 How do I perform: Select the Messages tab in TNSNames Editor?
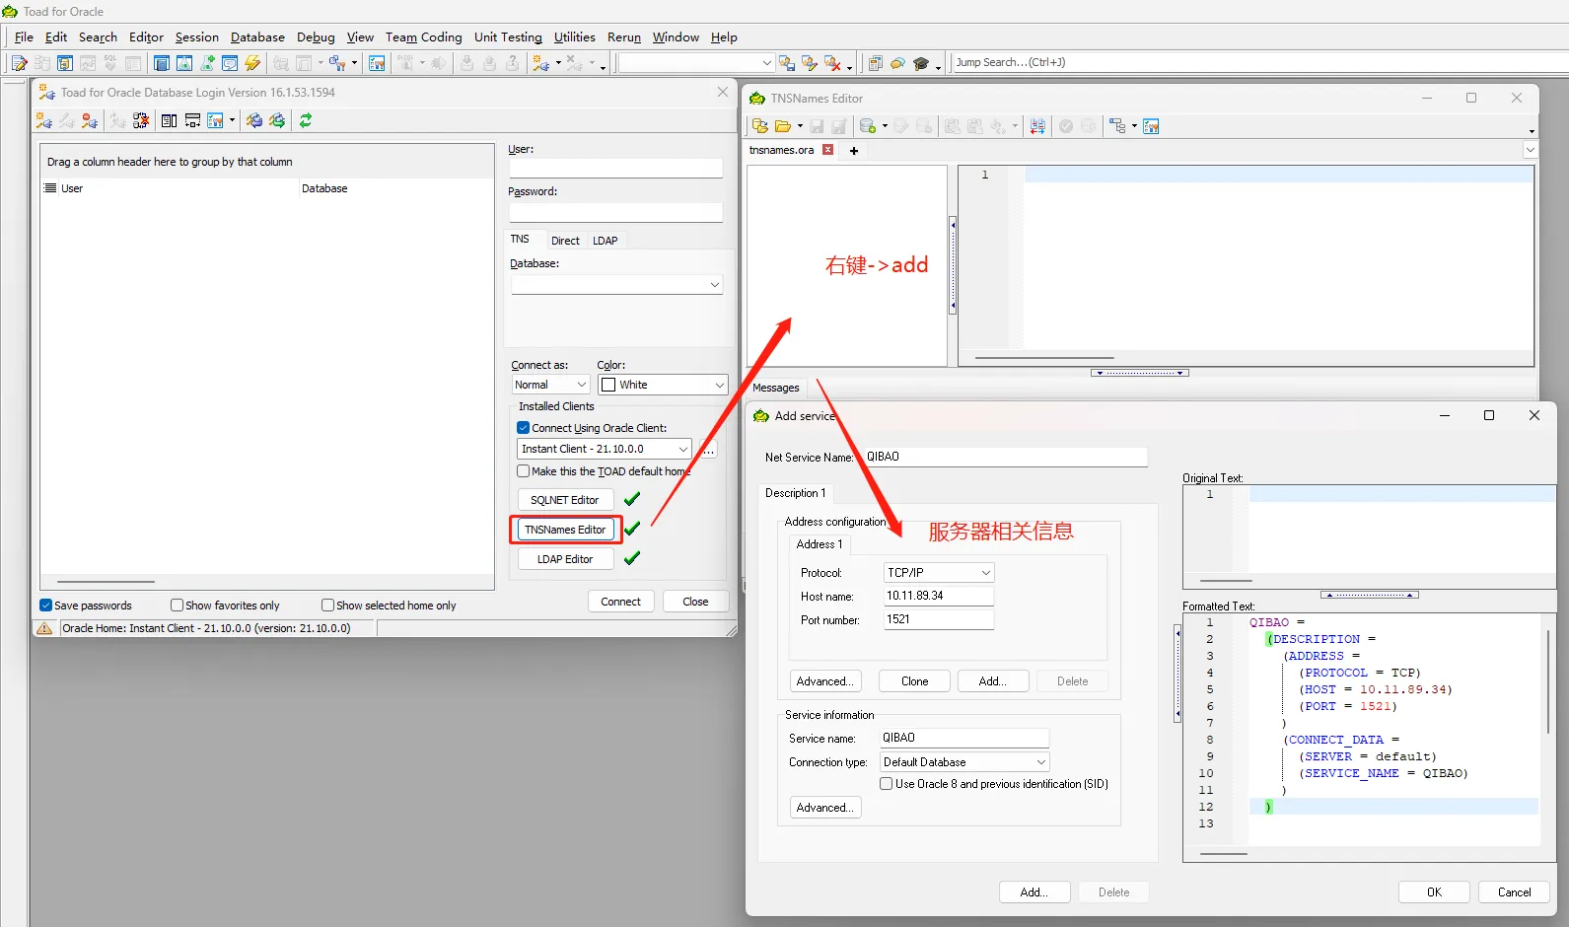coord(775,388)
